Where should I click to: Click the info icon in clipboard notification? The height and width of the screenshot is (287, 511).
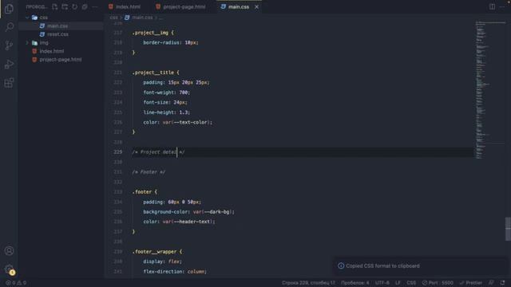pos(341,265)
